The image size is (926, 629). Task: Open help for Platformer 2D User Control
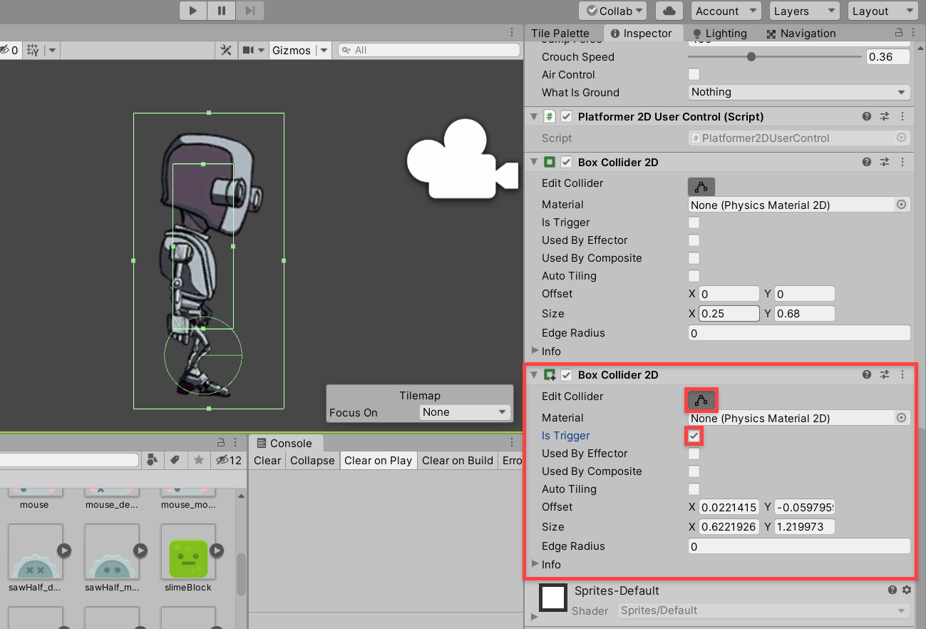(x=866, y=116)
